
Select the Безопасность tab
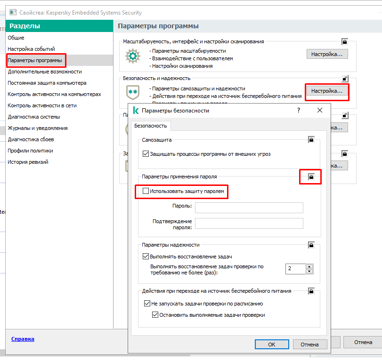[151, 126]
